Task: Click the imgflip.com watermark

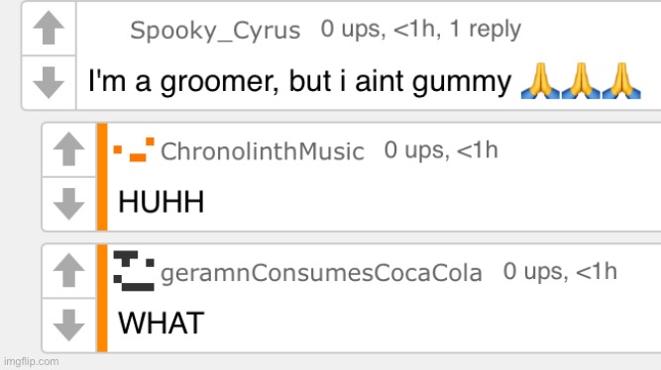Action: [31, 361]
